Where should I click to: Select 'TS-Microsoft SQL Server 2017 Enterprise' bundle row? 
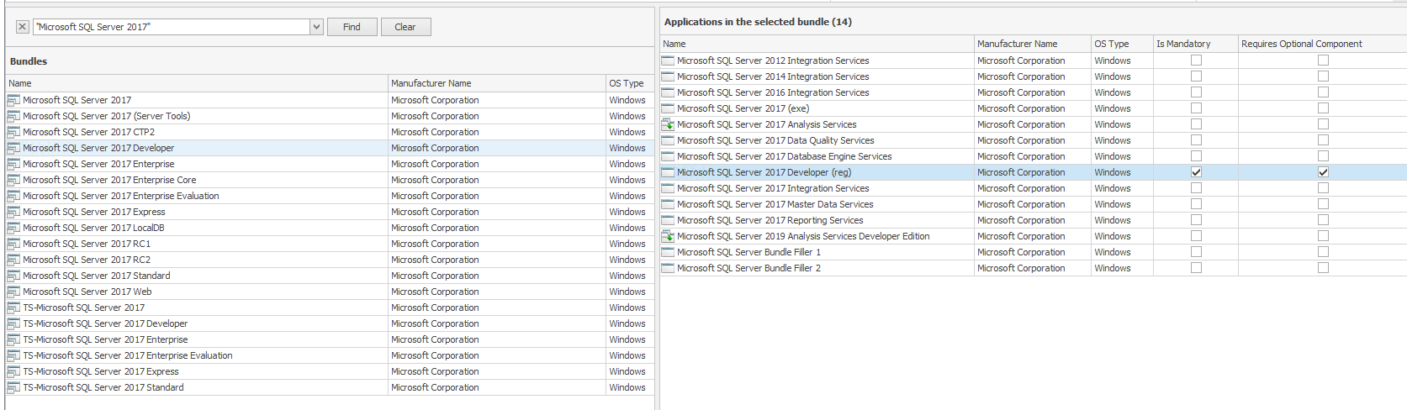pyautogui.click(x=330, y=339)
